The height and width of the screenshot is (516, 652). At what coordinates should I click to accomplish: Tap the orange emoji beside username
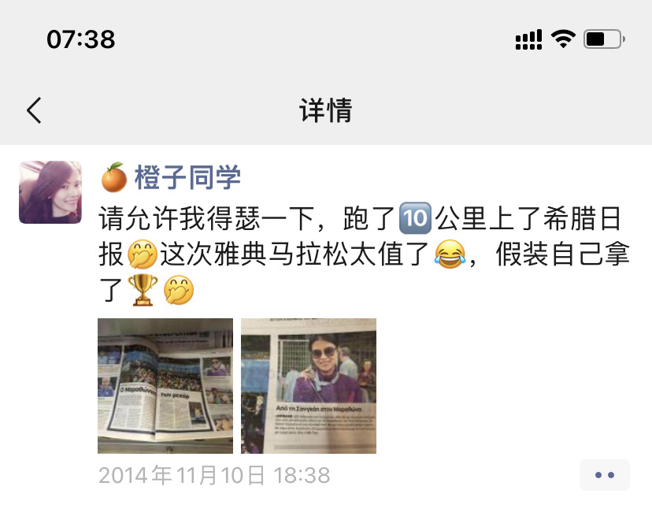(114, 177)
